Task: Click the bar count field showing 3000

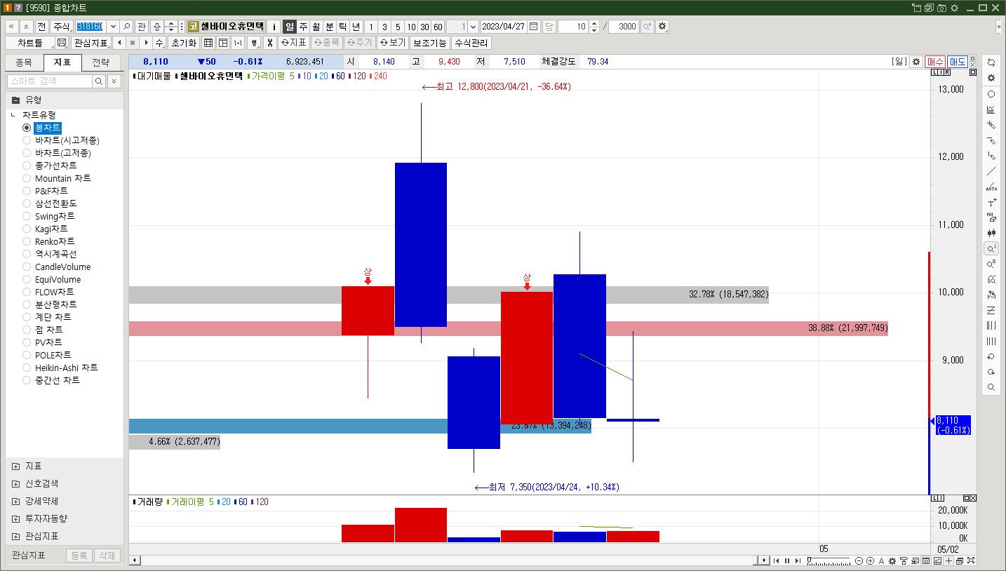Action: click(624, 27)
